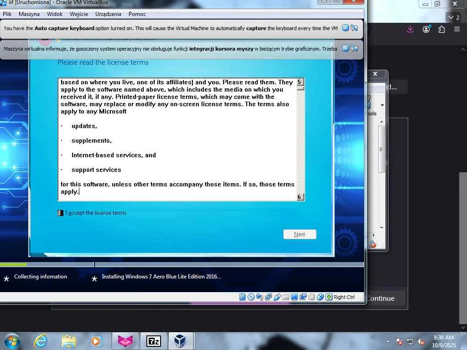The width and height of the screenshot is (467, 350).
Task: Open the Maszyna menu
Action: 29,14
